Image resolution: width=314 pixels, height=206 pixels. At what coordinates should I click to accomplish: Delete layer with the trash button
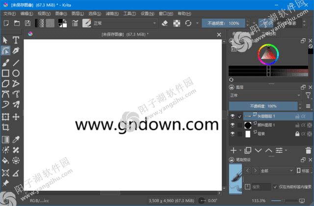tap(308, 150)
